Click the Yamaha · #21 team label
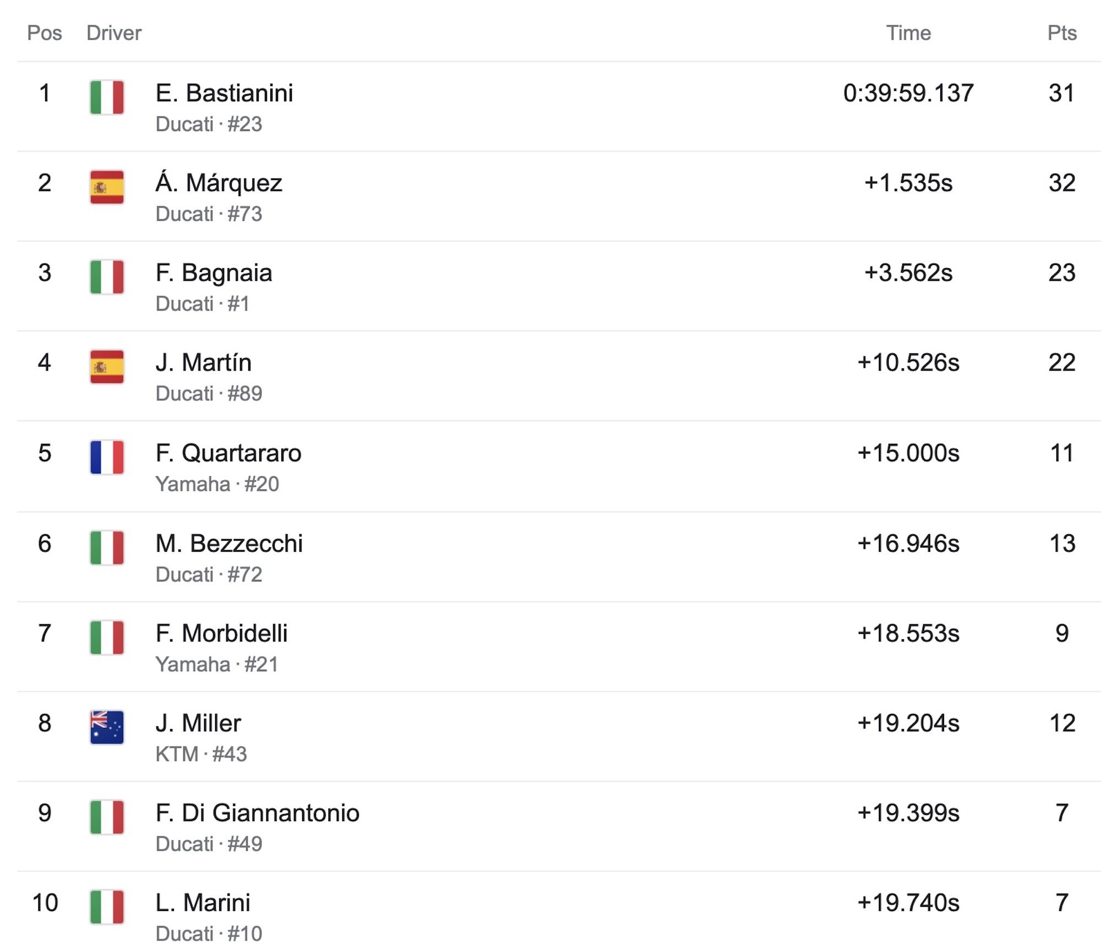The image size is (1101, 952). [x=217, y=664]
